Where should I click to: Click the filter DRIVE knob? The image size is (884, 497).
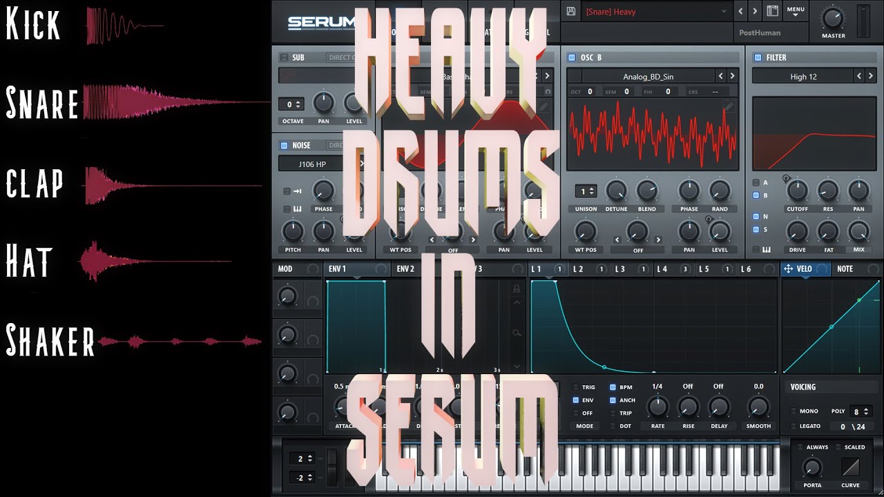(797, 231)
